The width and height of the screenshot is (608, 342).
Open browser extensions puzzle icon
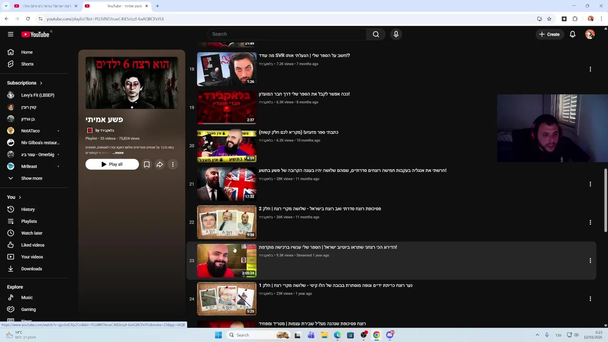[x=575, y=19]
